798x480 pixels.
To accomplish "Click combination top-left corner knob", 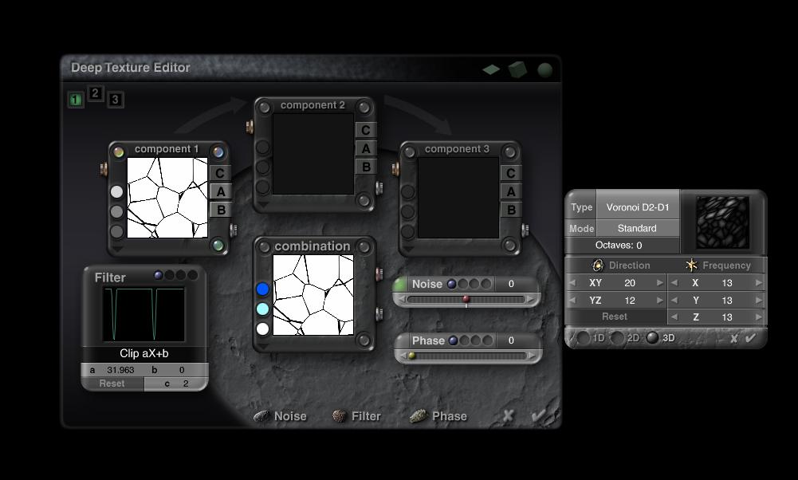I will coord(264,247).
